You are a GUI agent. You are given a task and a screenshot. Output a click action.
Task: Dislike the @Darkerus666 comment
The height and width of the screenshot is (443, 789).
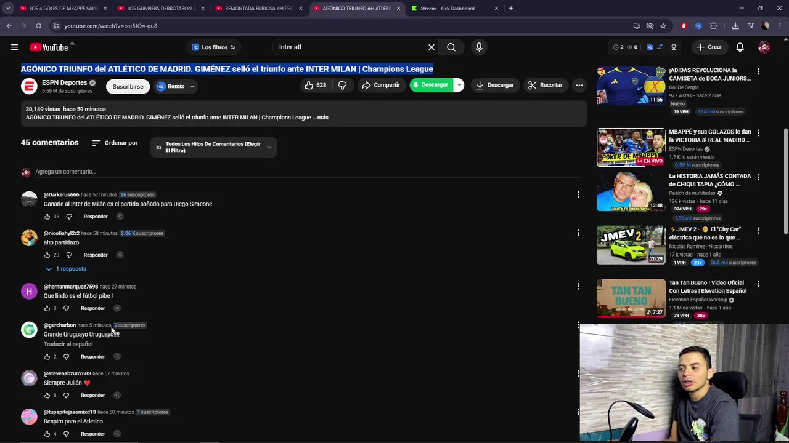pos(69,217)
